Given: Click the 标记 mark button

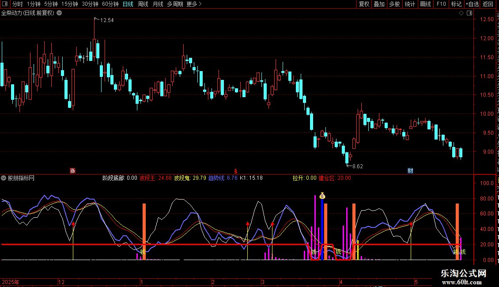Looking at the screenshot, I should pyautogui.click(x=456, y=4).
